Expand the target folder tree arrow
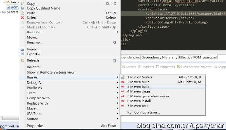The image size is (226, 130). 4,2
